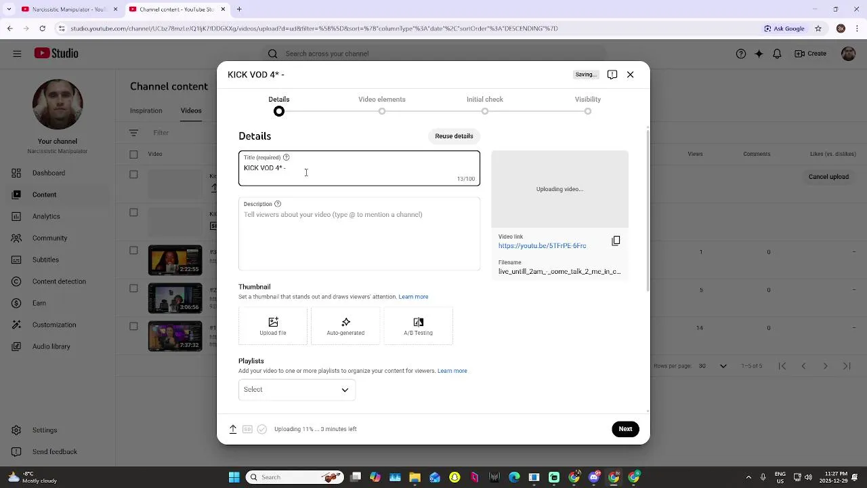Open the Ask Studio sparkle icon

point(759,54)
